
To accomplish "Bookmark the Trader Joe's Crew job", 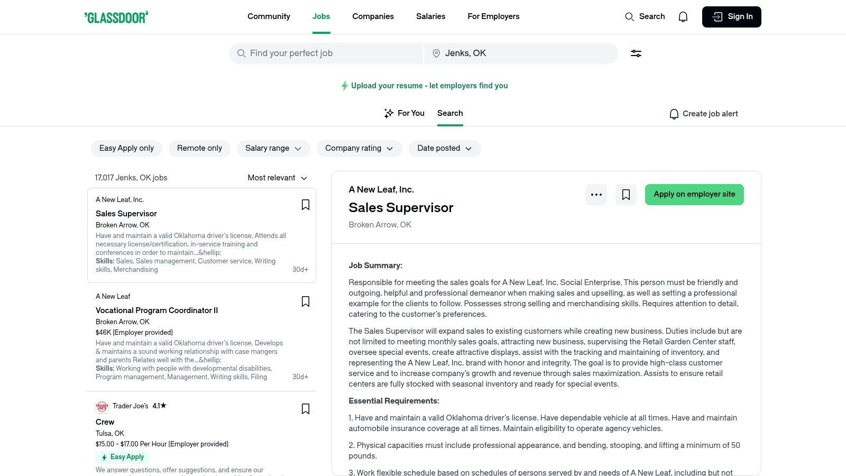I will pyautogui.click(x=306, y=409).
